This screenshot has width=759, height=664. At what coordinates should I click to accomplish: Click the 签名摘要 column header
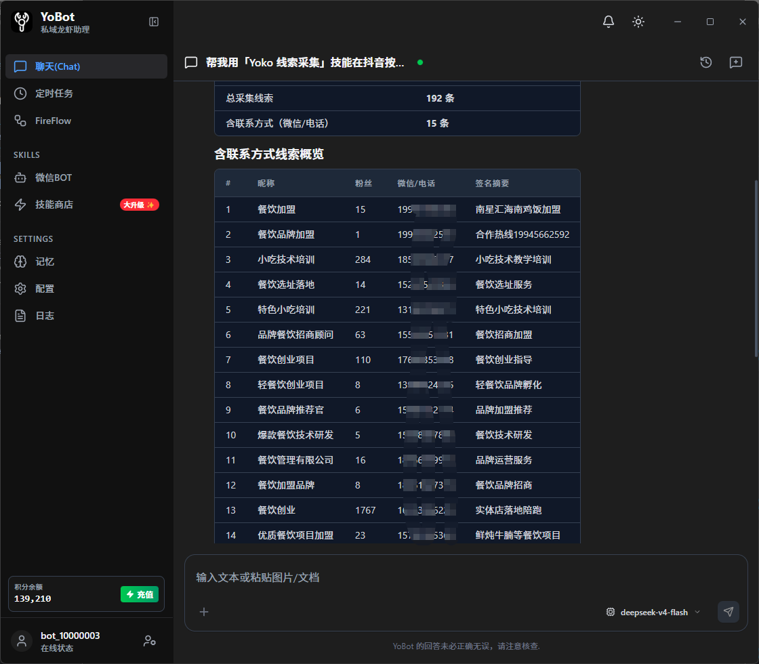[x=492, y=184]
